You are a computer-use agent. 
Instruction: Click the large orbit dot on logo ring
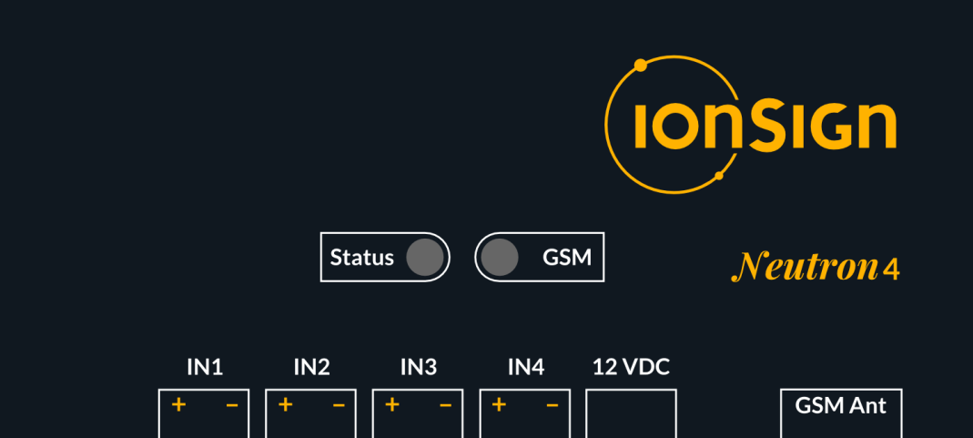[641, 65]
